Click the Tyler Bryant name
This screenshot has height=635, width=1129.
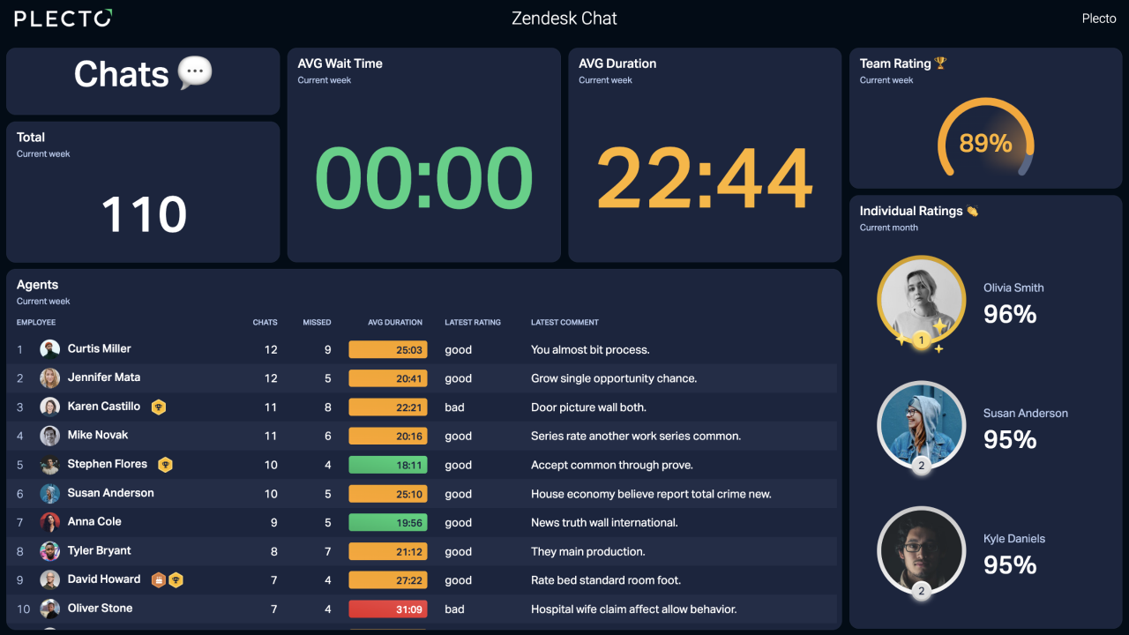tap(100, 550)
